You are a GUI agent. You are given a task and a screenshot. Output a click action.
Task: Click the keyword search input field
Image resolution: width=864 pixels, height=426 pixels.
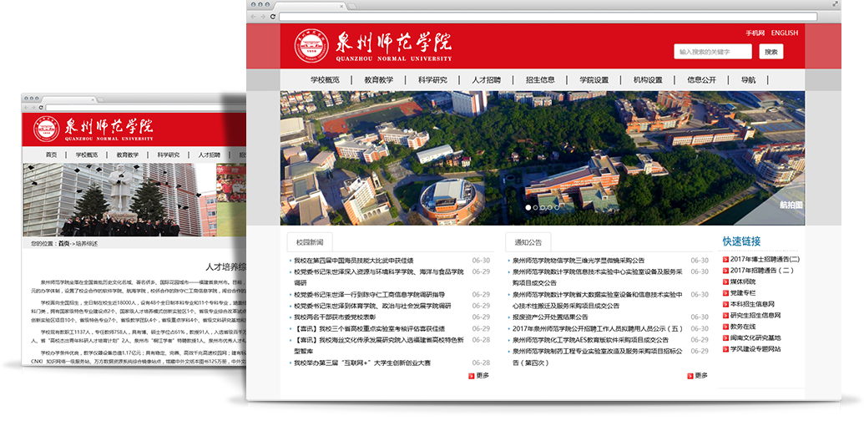[714, 52]
